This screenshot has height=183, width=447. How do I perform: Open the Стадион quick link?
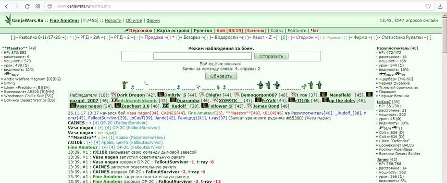click(x=305, y=37)
